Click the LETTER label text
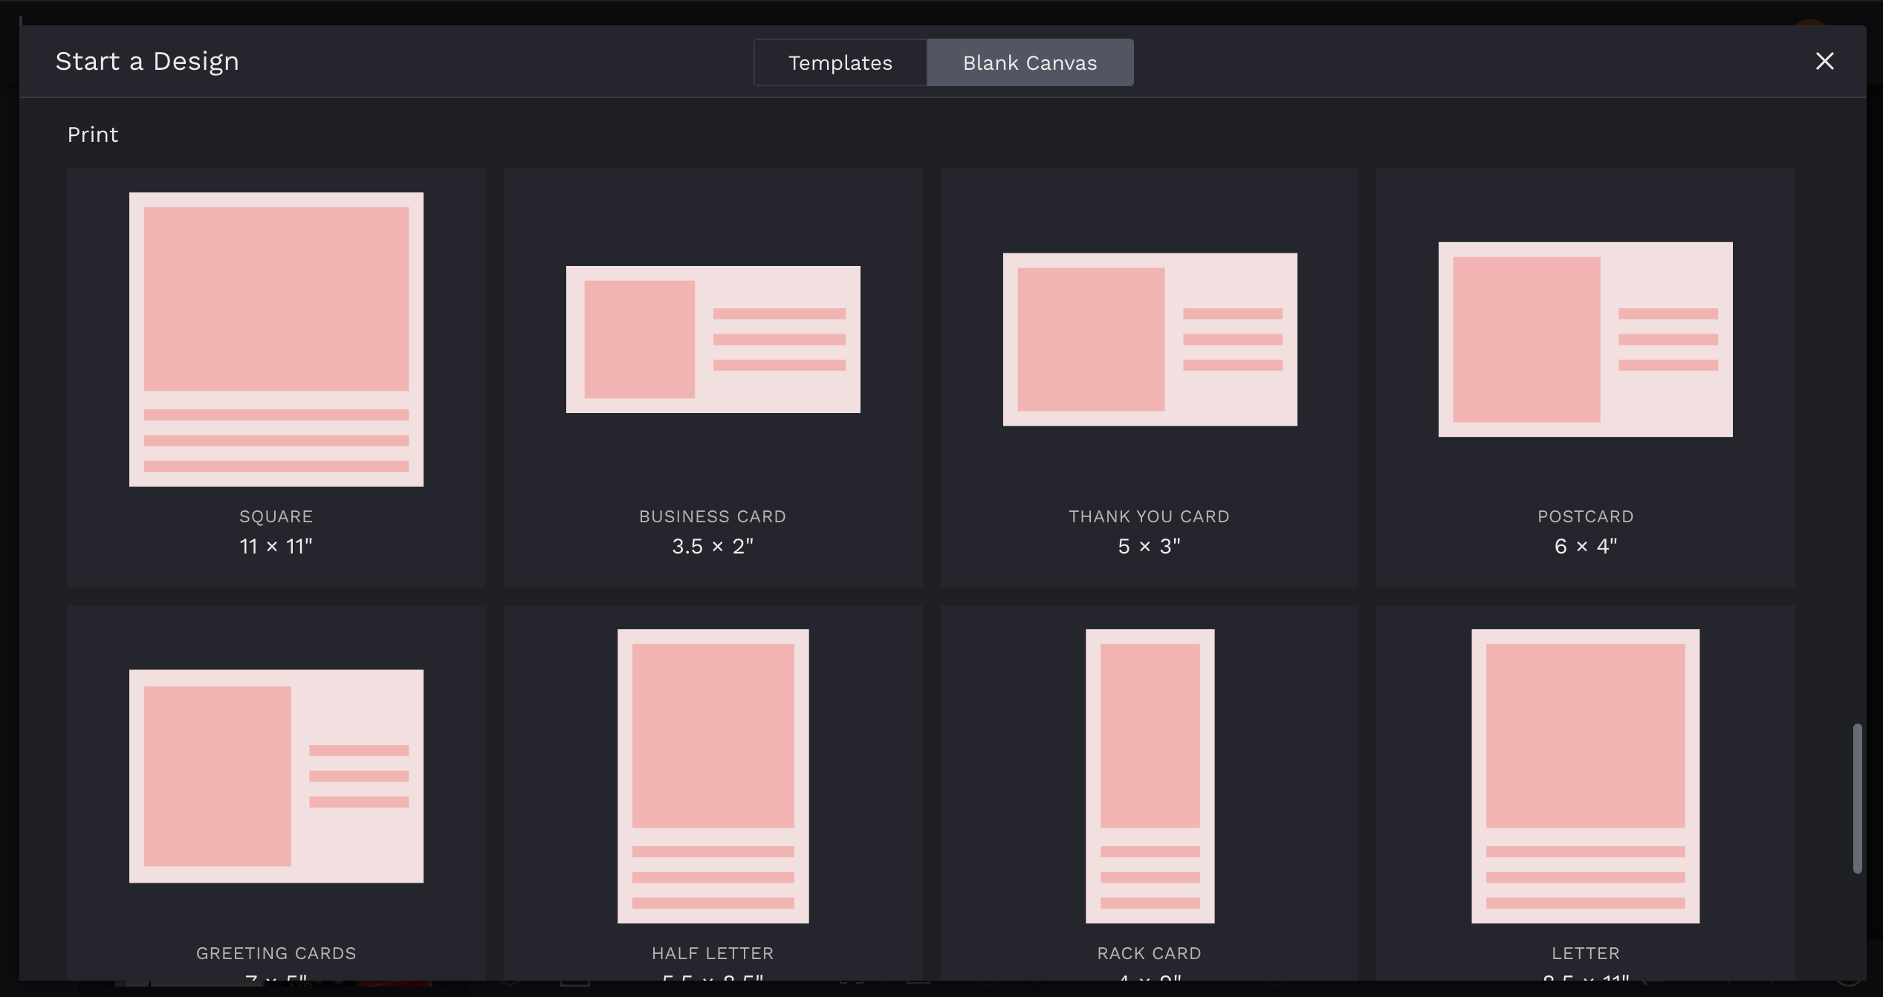1883x997 pixels. [x=1586, y=953]
